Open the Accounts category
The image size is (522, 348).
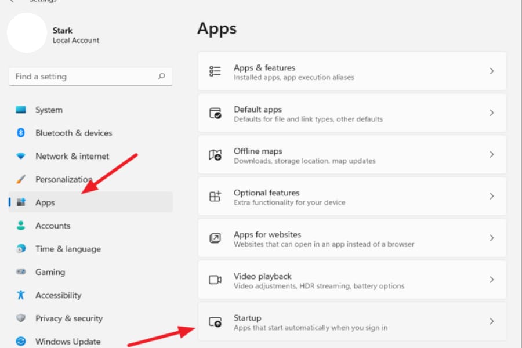pyautogui.click(x=90, y=226)
